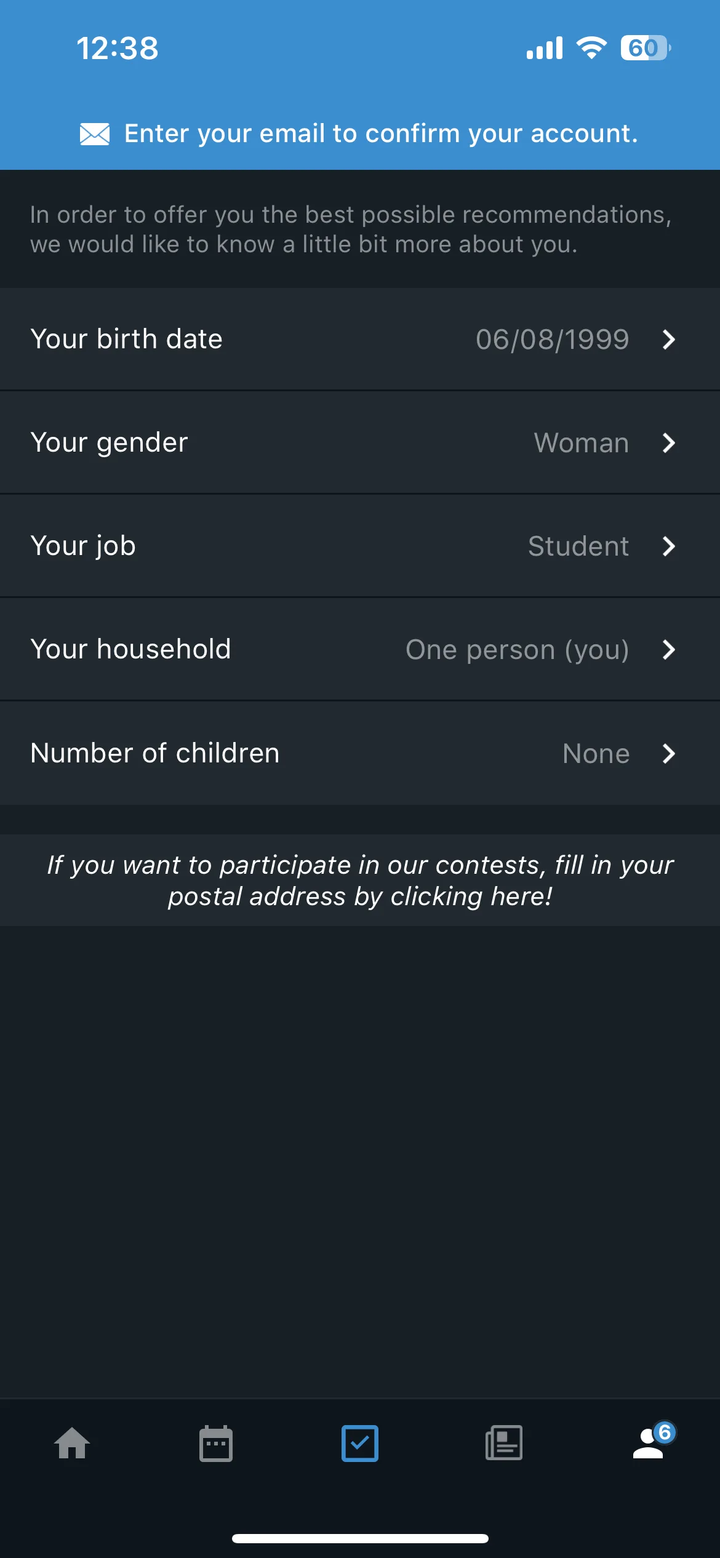The height and width of the screenshot is (1558, 720).
Task: Tap the envelope icon in banner
Action: point(95,134)
